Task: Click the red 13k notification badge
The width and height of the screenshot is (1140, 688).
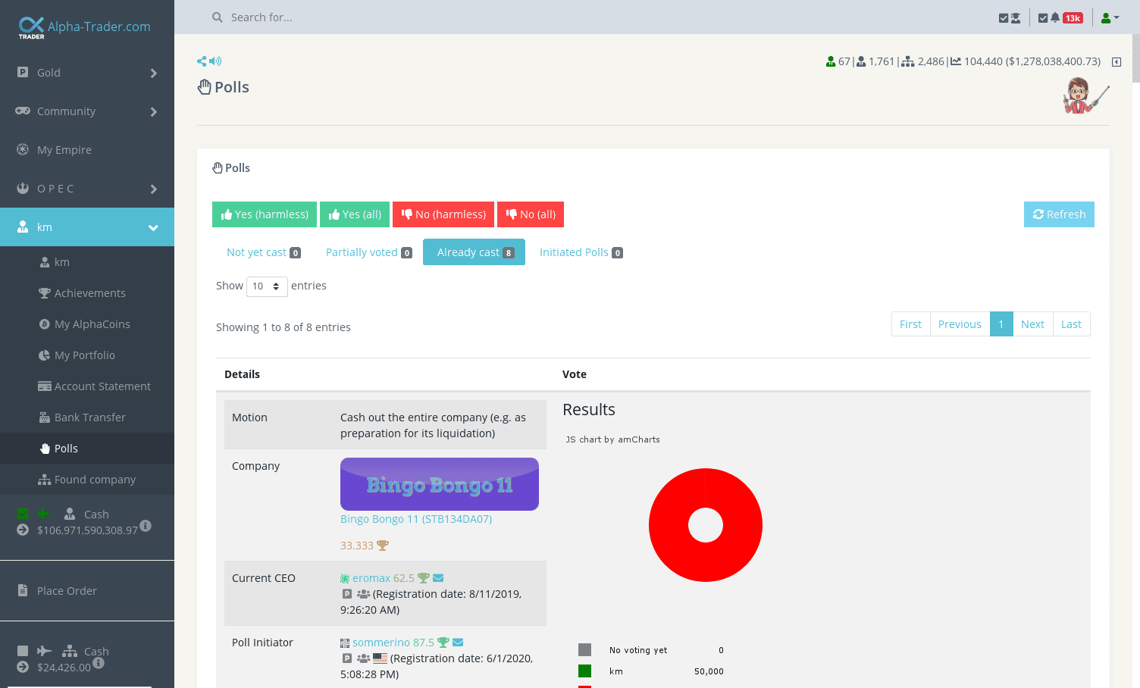Action: [x=1073, y=18]
